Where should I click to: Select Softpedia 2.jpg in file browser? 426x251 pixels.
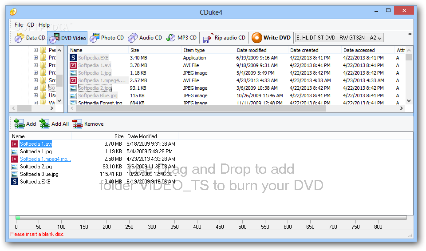tap(95, 88)
